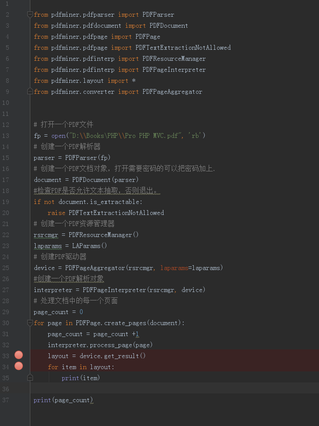319x426 pixels.
Task: Click PDFTextExtractionNotAllowed on the raise line
Action: pyautogui.click(x=116, y=213)
